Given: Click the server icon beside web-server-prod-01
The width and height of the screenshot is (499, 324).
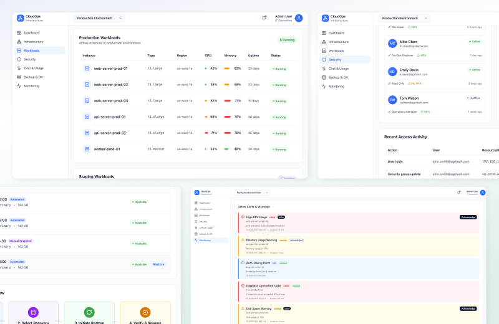Looking at the screenshot, I should 87,69.
